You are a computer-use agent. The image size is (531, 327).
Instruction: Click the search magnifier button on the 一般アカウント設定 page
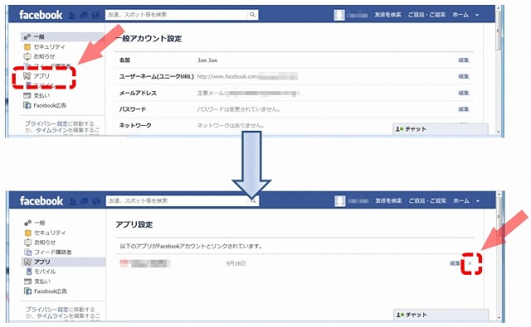tap(252, 15)
